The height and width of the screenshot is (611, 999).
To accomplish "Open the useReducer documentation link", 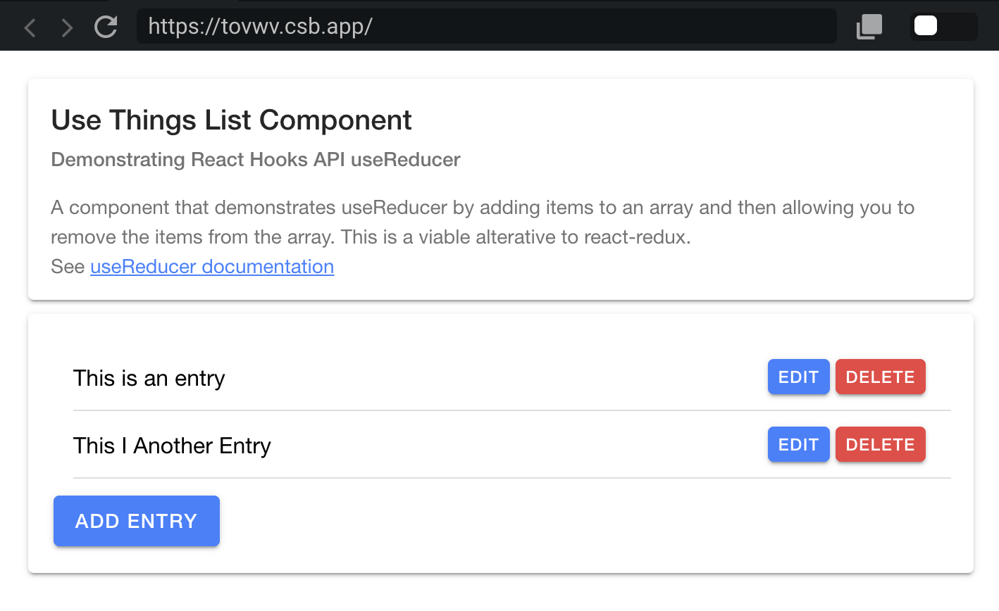I will tap(212, 267).
